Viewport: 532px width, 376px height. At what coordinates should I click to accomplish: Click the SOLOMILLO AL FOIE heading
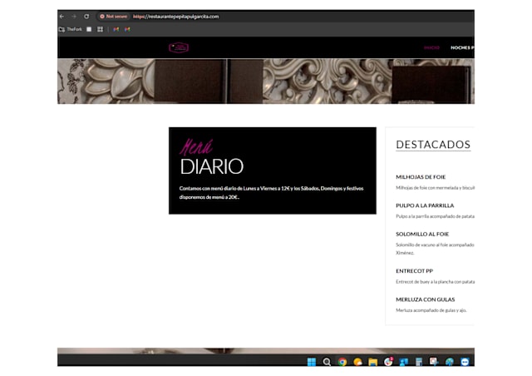click(422, 234)
